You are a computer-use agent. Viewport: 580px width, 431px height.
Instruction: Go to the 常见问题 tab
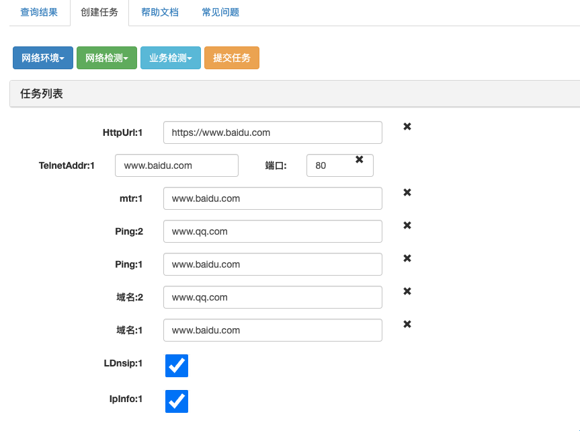tap(220, 12)
